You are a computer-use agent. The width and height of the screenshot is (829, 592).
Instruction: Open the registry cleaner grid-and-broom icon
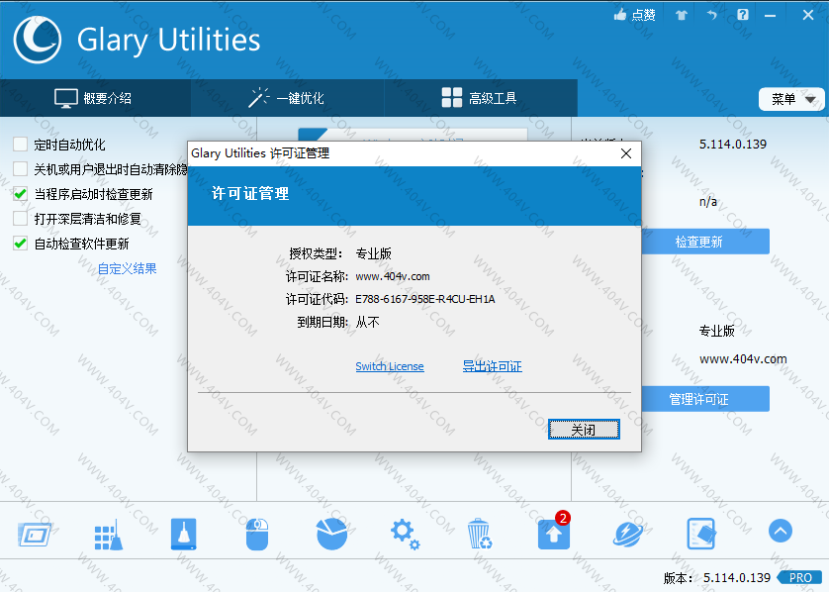point(107,534)
